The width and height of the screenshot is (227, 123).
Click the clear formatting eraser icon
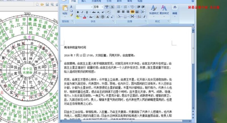(108, 12)
